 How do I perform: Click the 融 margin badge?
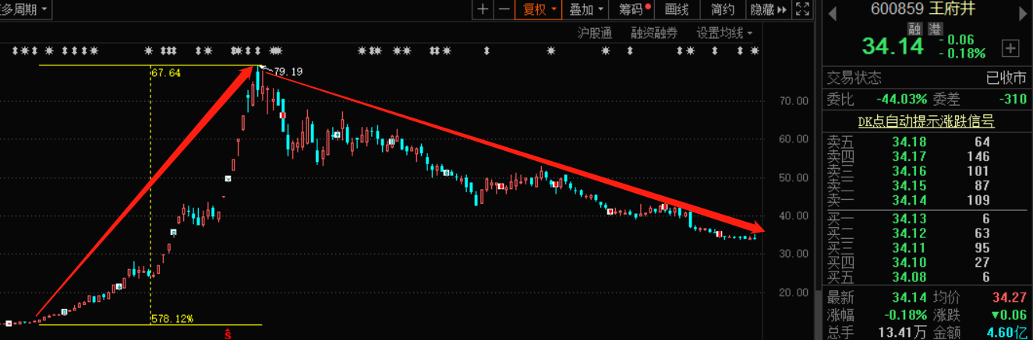click(x=914, y=29)
